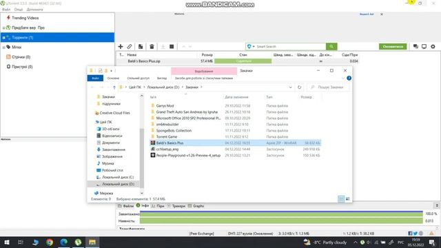Open uTorrent preferences with the gear icon

coord(433,46)
